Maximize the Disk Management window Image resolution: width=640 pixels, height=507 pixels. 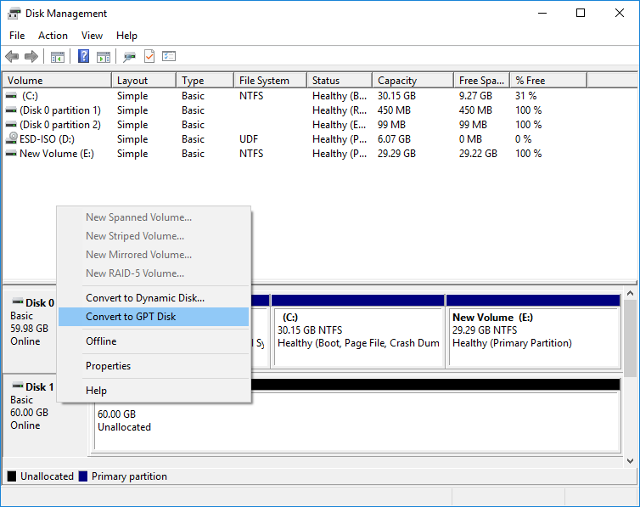[x=581, y=13]
